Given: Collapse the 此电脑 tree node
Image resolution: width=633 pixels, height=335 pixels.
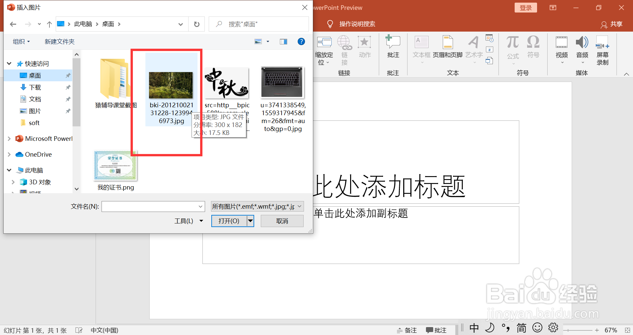Looking at the screenshot, I should 9,170.
